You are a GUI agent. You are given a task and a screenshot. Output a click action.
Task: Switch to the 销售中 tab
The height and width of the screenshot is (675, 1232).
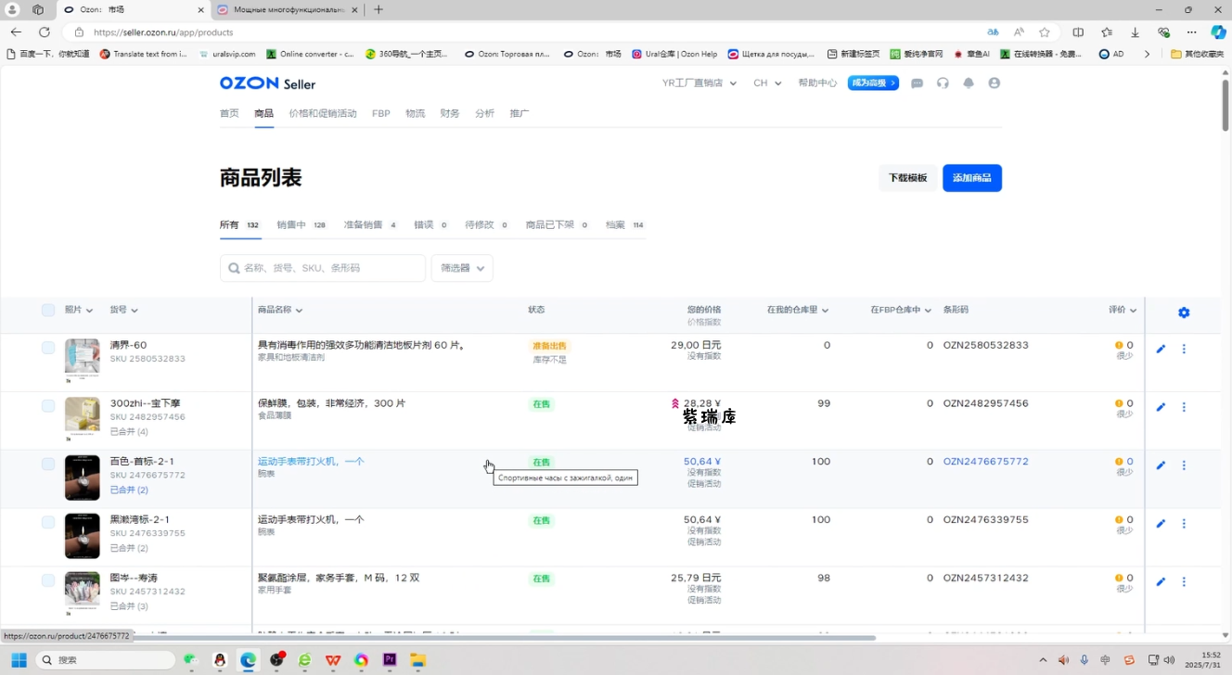click(301, 225)
